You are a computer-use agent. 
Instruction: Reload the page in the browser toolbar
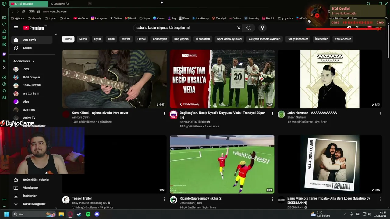[23, 12]
